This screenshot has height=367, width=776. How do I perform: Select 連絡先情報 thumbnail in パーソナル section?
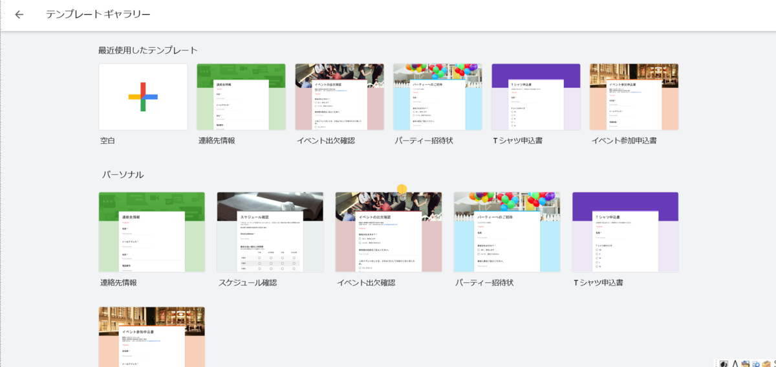click(152, 232)
